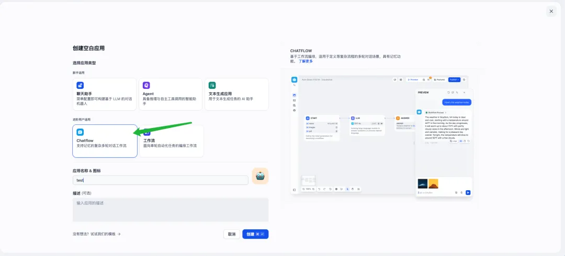The width and height of the screenshot is (565, 256).
Task: Click the 进阶用户适用 section label
Action: (x=81, y=119)
